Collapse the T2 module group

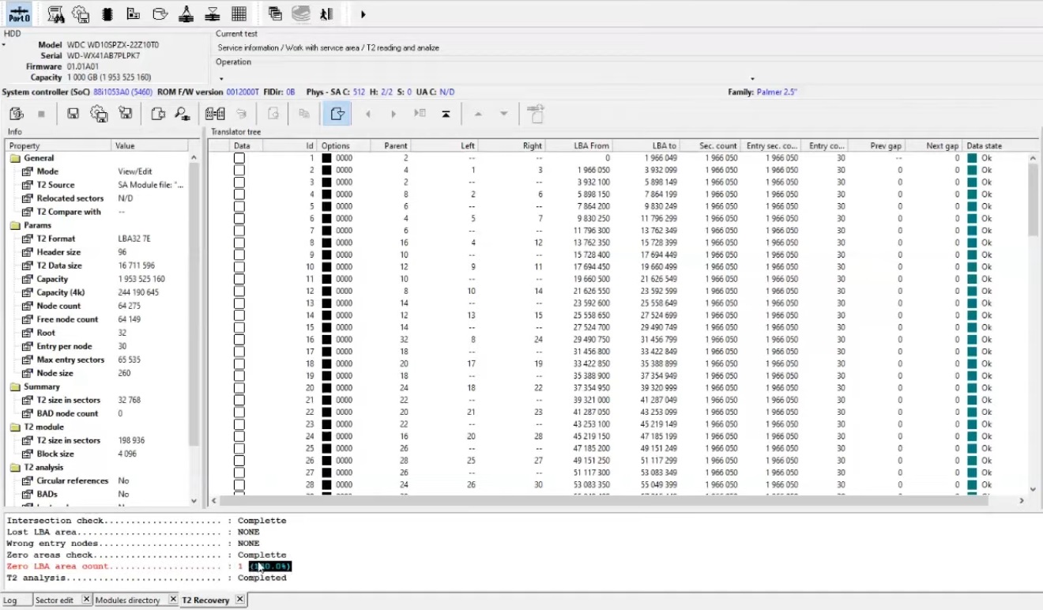point(16,427)
